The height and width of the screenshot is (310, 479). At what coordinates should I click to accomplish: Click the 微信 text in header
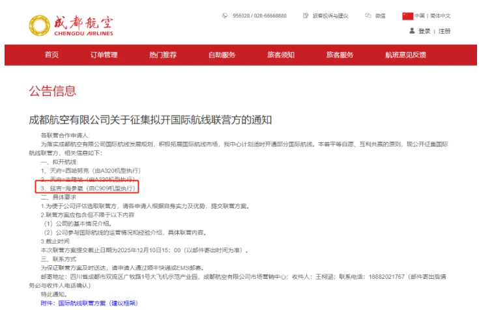(x=380, y=16)
